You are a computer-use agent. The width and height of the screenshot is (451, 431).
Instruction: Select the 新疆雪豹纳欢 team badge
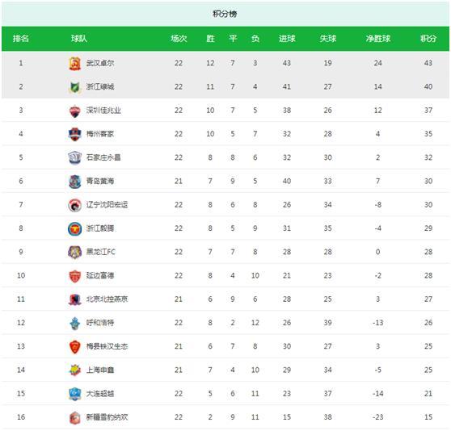tap(75, 417)
